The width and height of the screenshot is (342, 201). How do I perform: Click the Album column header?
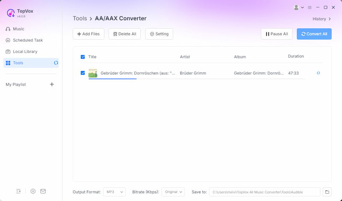tap(240, 57)
